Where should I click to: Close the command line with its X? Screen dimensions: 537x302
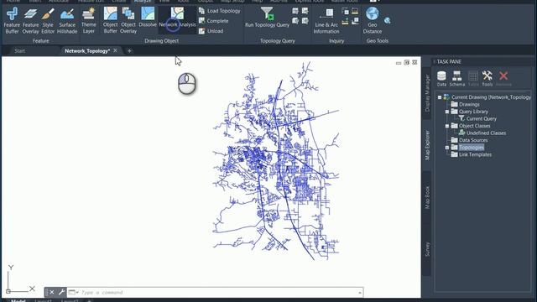click(x=52, y=293)
